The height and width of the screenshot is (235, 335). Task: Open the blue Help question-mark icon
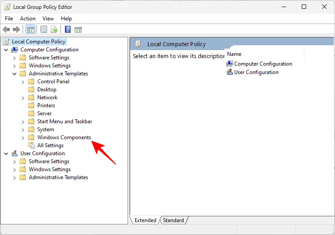pyautogui.click(x=68, y=29)
